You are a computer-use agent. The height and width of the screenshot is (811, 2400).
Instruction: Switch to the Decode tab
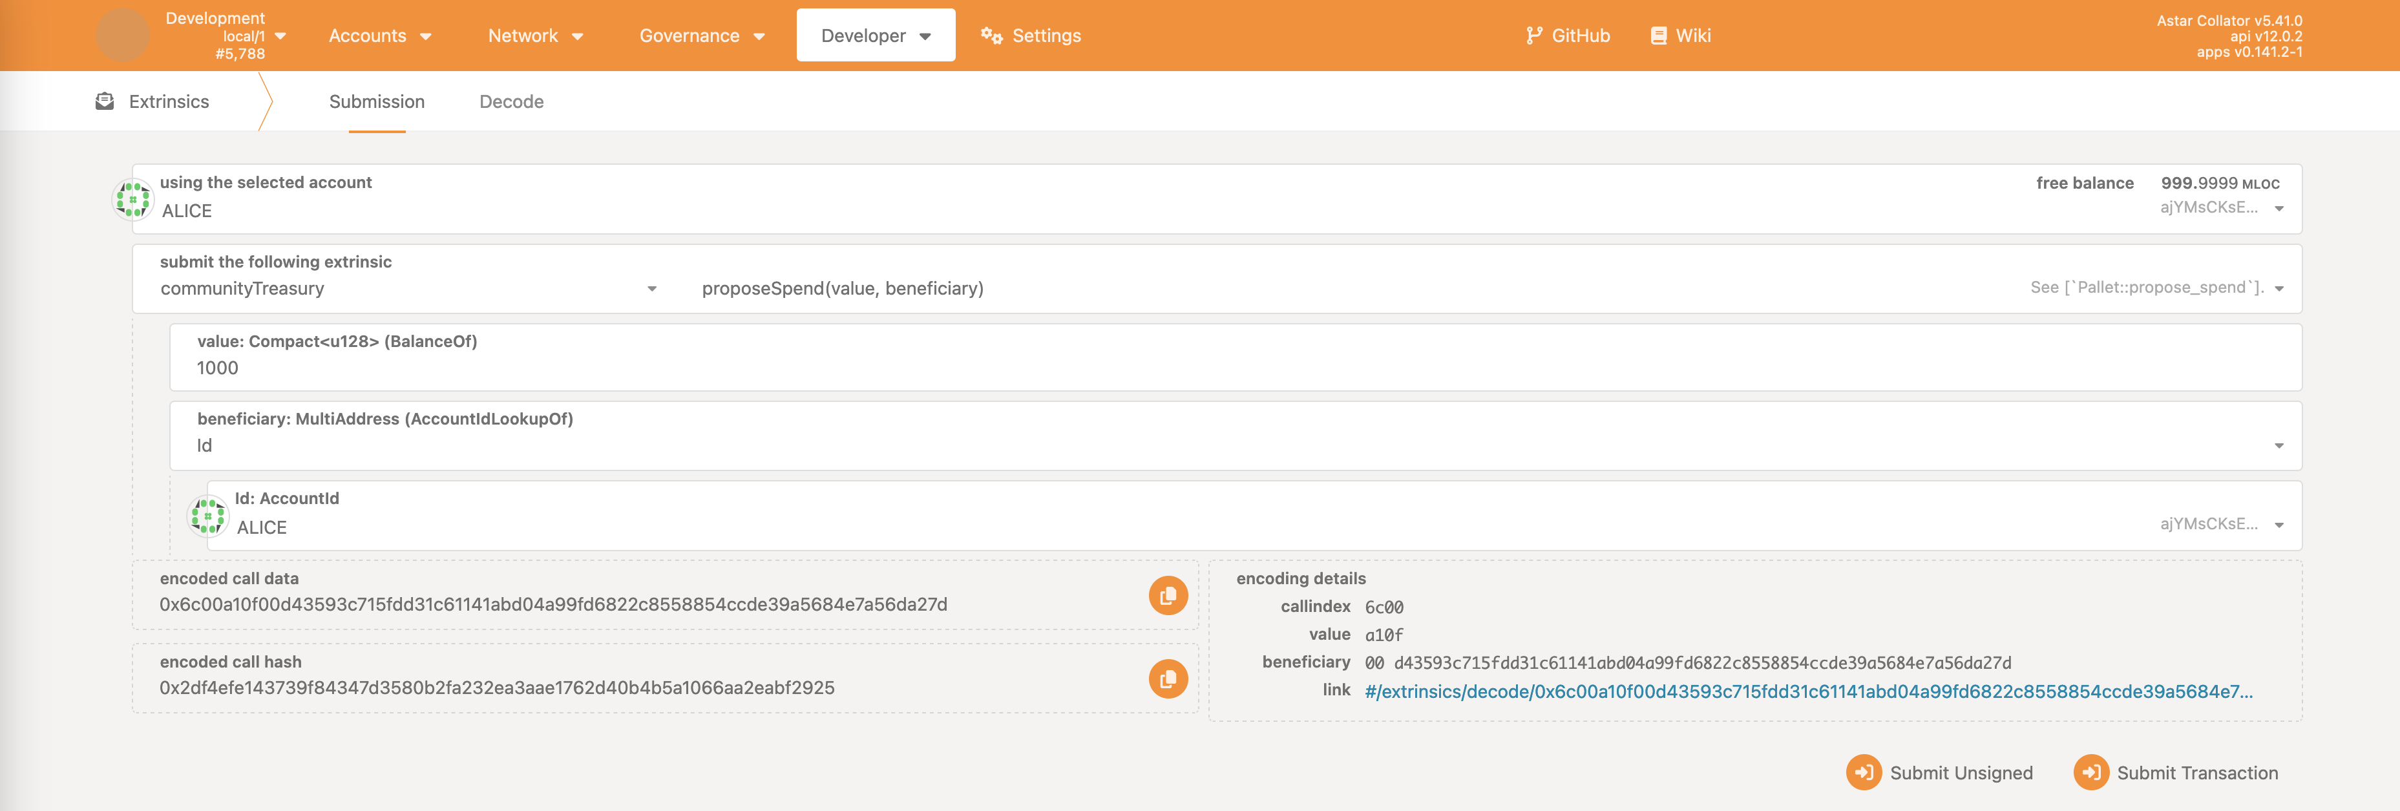tap(511, 101)
